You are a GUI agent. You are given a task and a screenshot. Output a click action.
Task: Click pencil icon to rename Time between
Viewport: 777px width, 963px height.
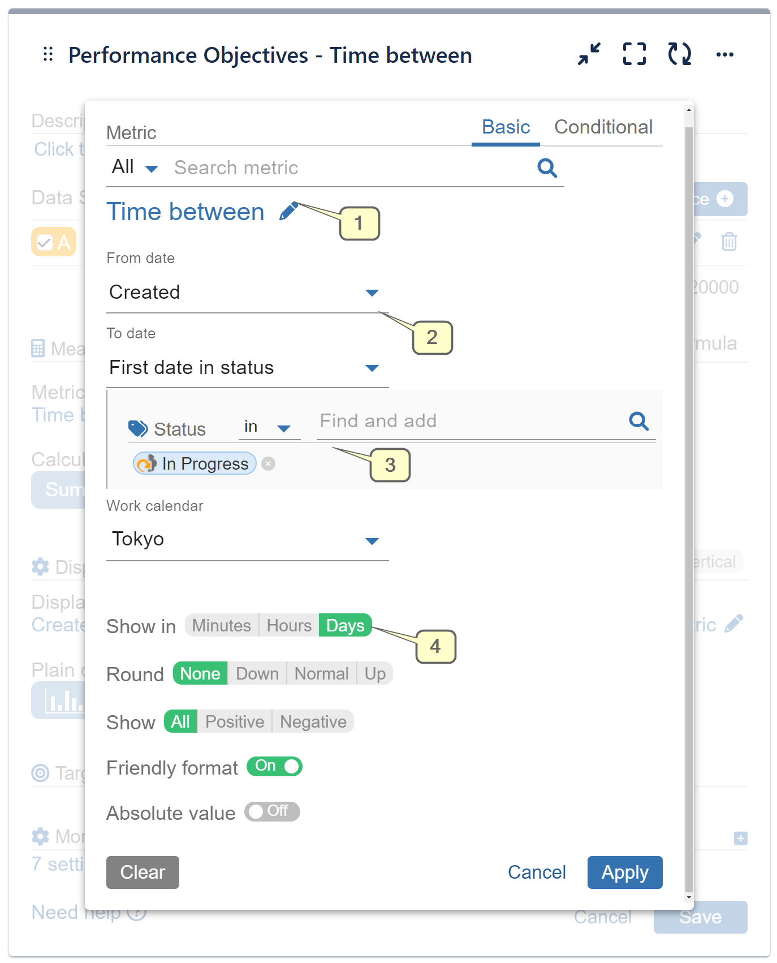288,212
